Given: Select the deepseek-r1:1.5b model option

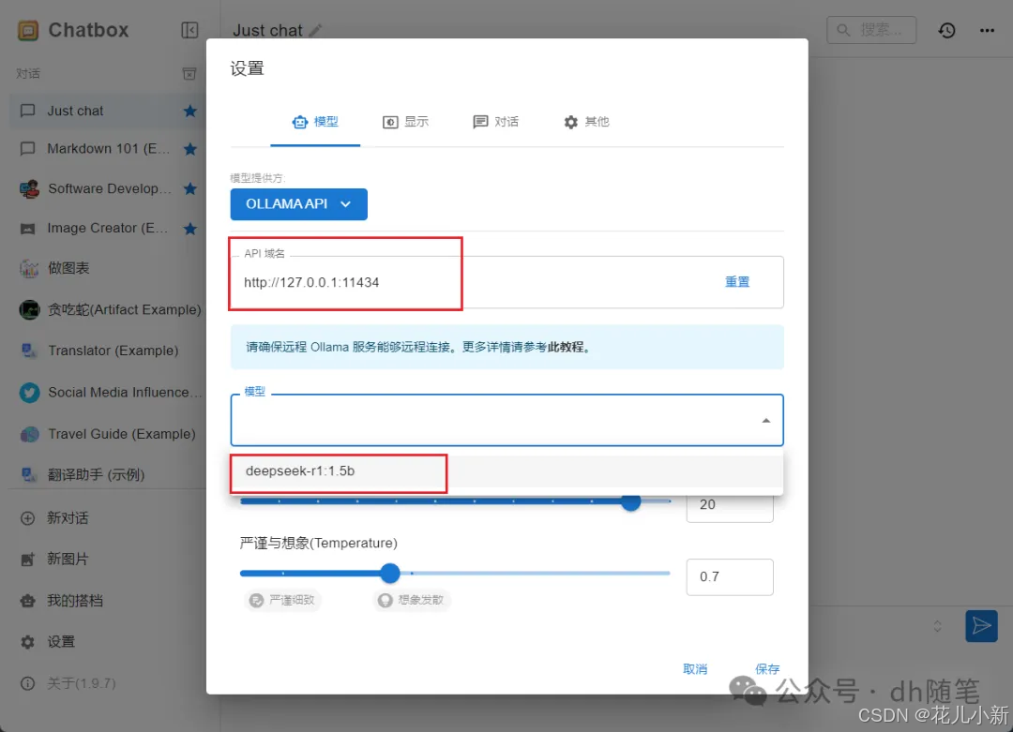Looking at the screenshot, I should pyautogui.click(x=506, y=471).
